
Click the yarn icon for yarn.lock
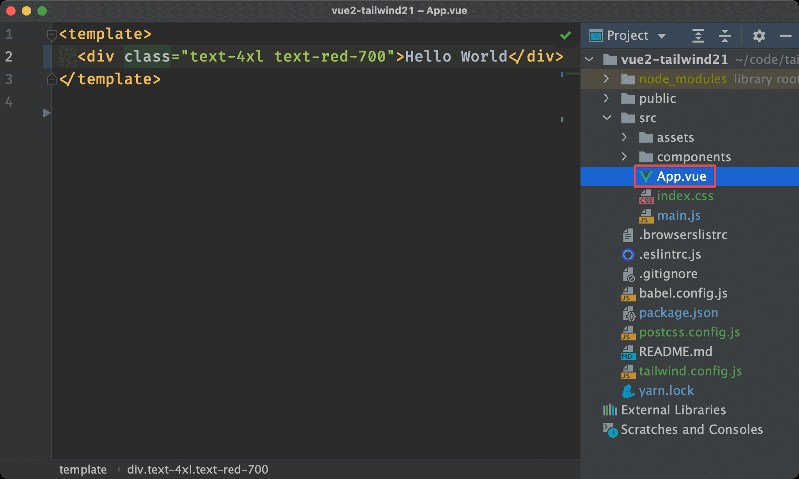point(628,391)
